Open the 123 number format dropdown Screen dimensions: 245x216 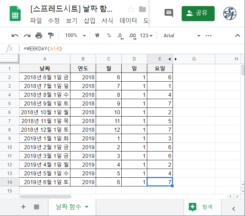[x=146, y=36]
